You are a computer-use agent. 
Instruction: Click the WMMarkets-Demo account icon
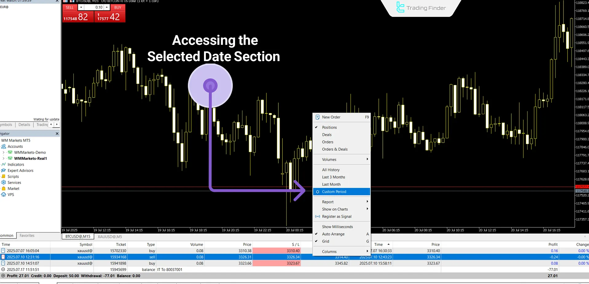click(10, 152)
